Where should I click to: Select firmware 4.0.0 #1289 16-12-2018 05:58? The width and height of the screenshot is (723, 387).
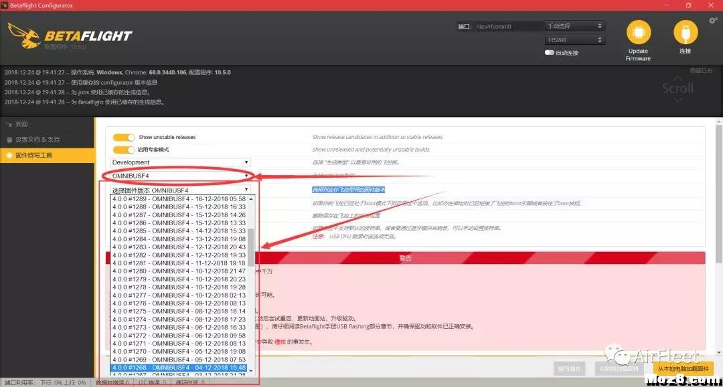click(179, 199)
